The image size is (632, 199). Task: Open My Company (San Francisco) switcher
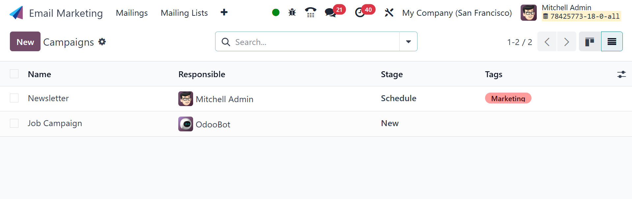(457, 13)
